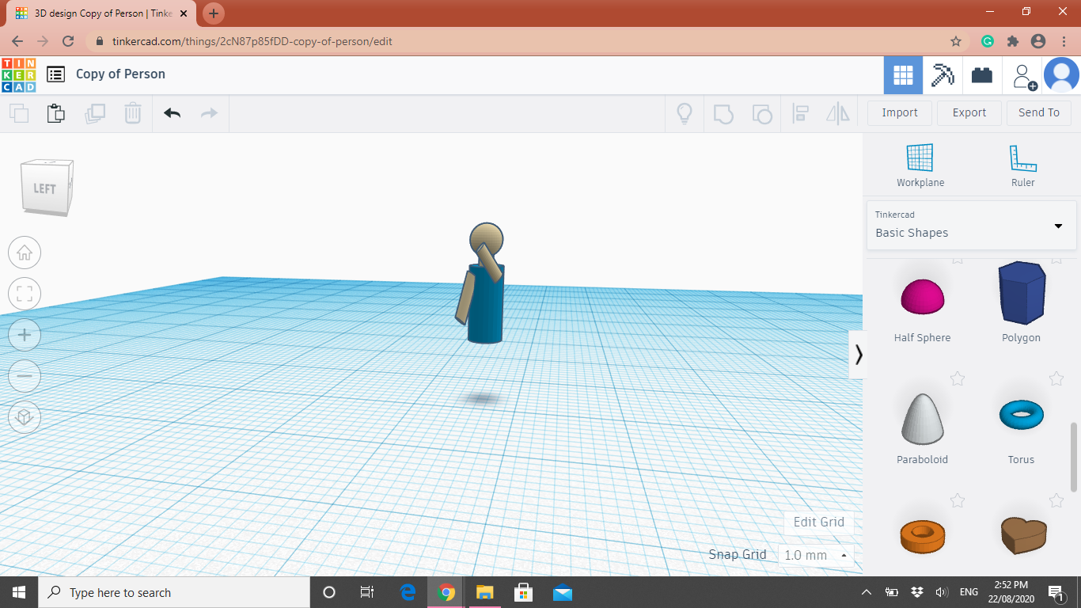
Task: Click the Copy toolbar icon
Action: click(x=19, y=113)
